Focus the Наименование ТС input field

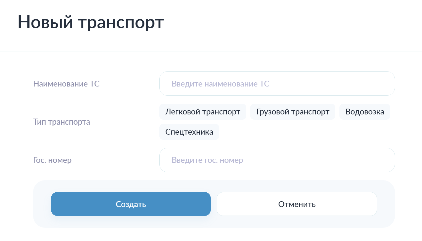[277, 83]
